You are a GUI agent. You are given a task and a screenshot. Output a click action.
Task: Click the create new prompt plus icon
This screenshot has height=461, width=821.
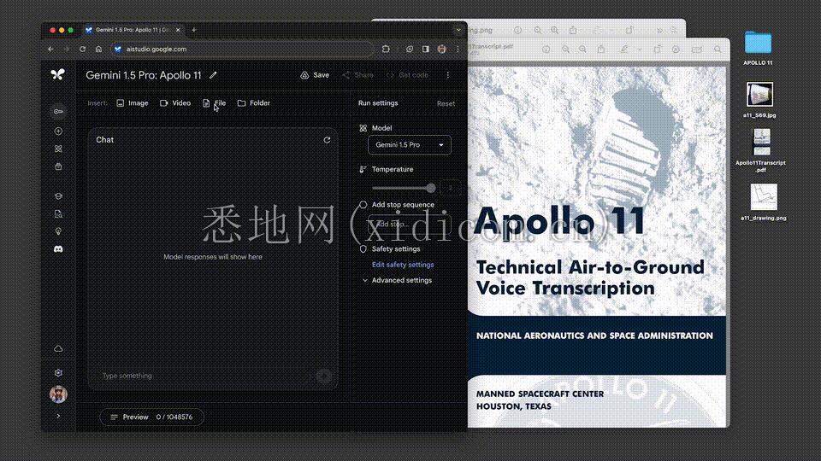(58, 131)
